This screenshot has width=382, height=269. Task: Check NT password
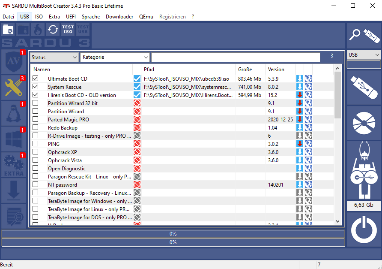pyautogui.click(x=35, y=184)
